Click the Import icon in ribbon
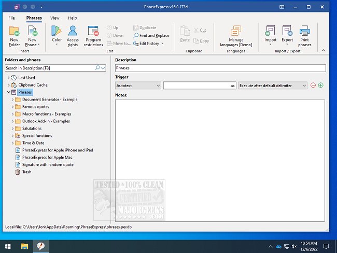 point(270,31)
